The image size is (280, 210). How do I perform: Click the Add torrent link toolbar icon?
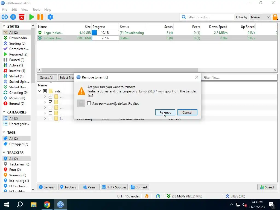pos(5,17)
